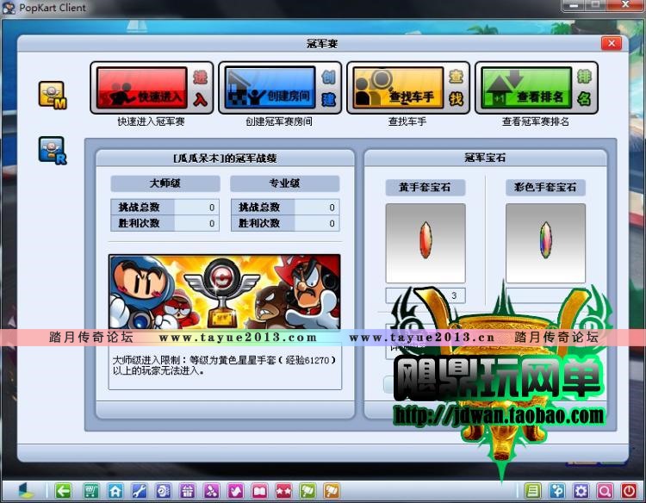This screenshot has width=646, height=503.
Task: Click the 大师级 挑战总数 value cell
Action: [196, 208]
